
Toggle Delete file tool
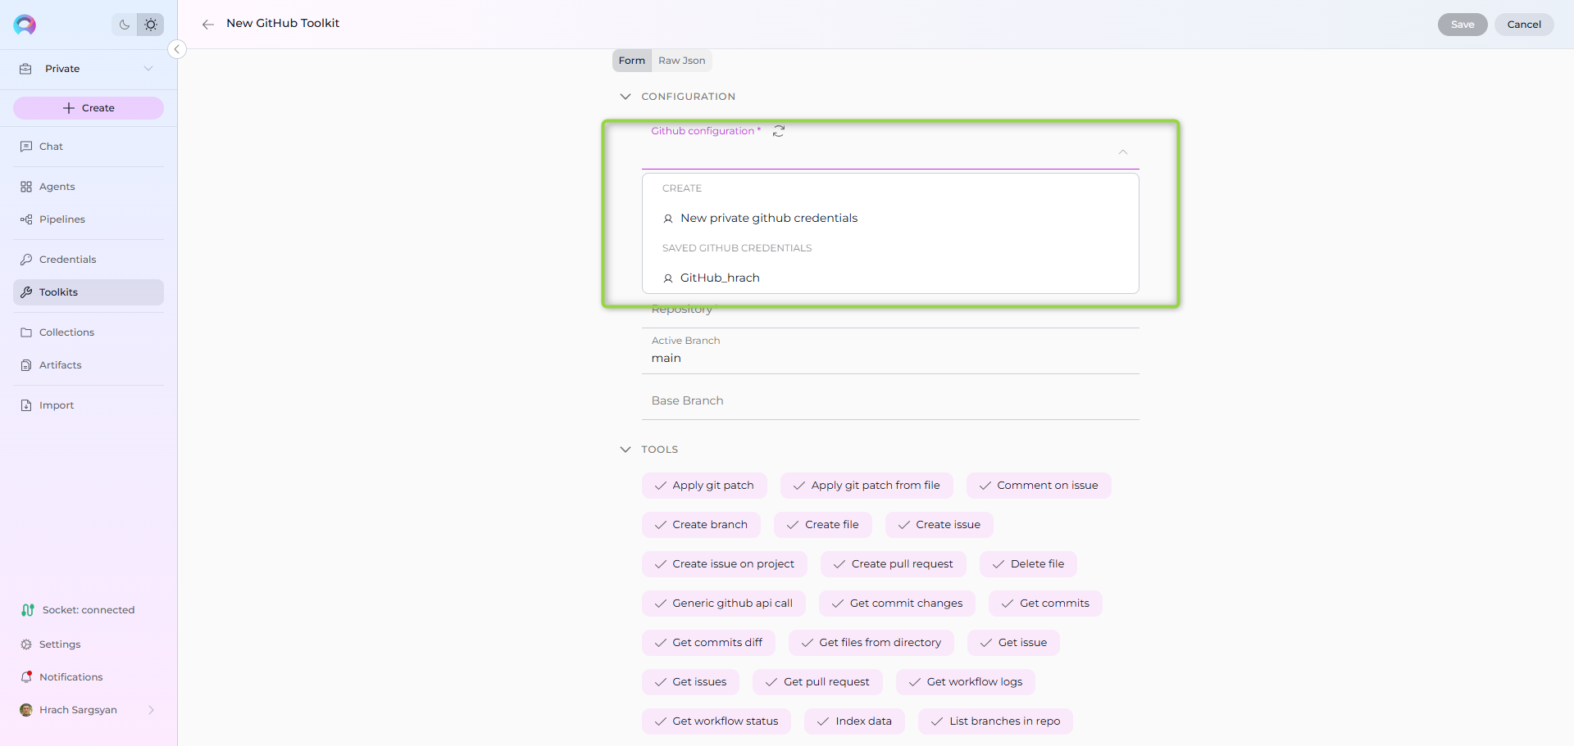click(x=1028, y=564)
